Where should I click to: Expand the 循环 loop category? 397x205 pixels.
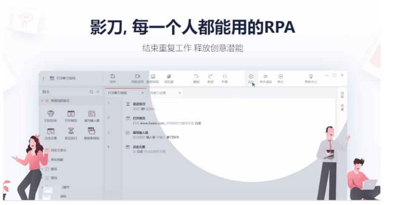coord(43,169)
